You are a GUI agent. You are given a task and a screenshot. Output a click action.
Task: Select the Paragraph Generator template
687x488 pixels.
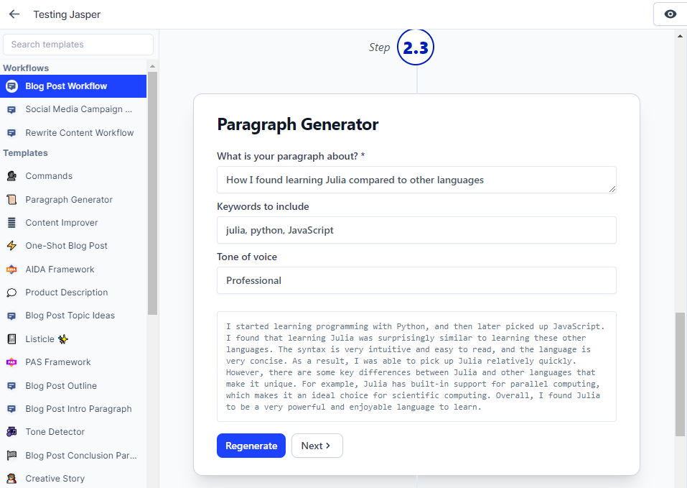[x=73, y=200]
